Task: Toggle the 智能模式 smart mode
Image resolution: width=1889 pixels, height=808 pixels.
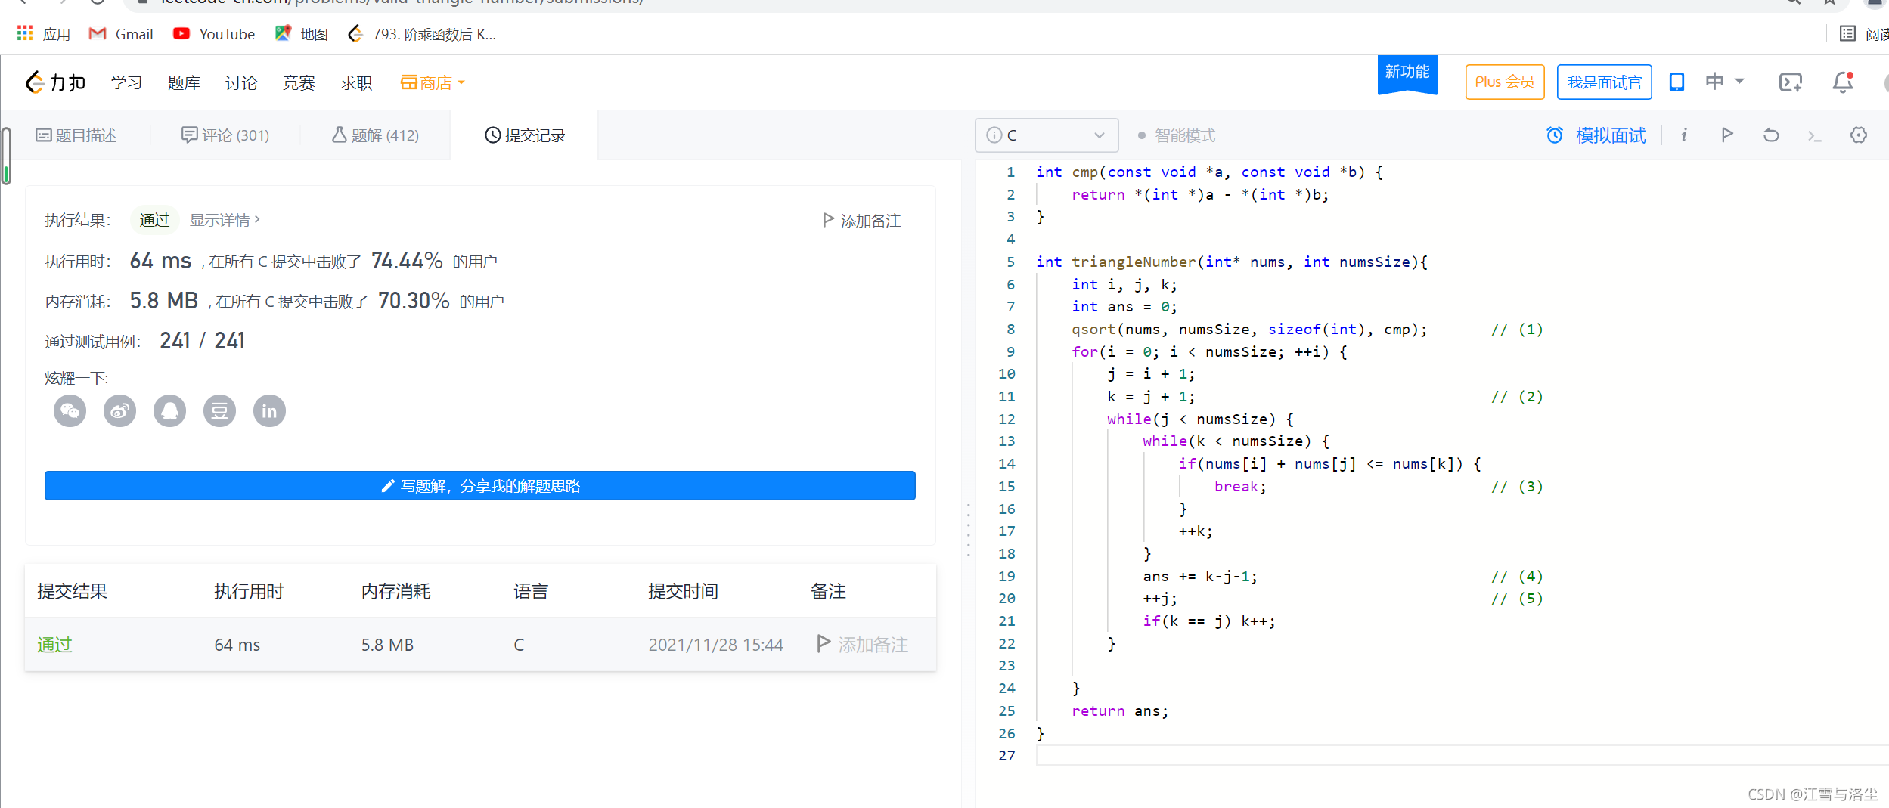Action: 1177,135
